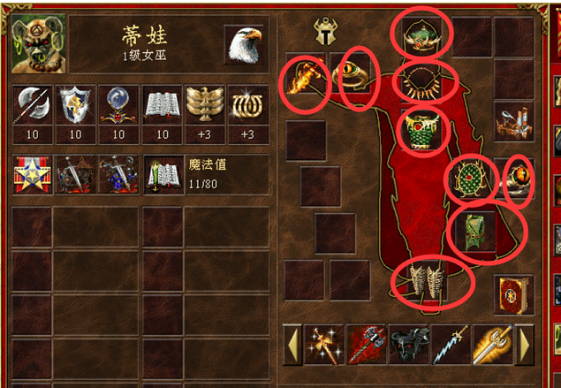Select the dragon teeth necklace artifact
Screen dimensions: 561x388
tap(421, 83)
